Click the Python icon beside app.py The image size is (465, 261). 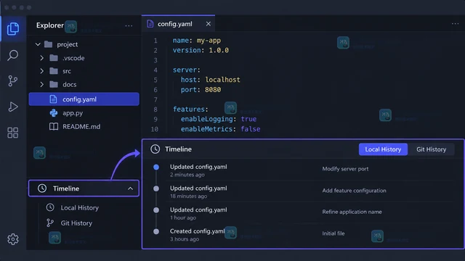54,113
